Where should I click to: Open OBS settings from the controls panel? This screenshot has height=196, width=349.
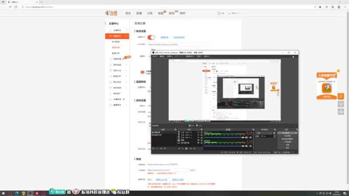tap(287, 145)
